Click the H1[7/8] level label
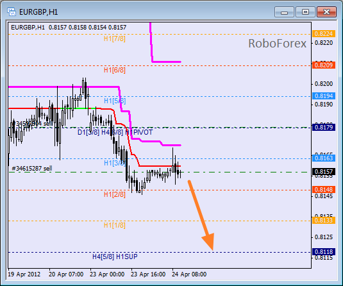343x286 pixels. tap(114, 38)
